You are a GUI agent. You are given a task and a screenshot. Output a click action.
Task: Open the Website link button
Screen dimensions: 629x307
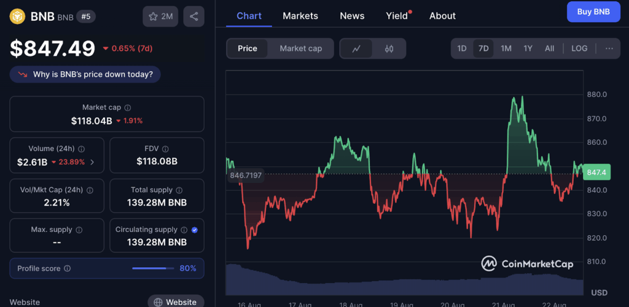[x=176, y=301]
